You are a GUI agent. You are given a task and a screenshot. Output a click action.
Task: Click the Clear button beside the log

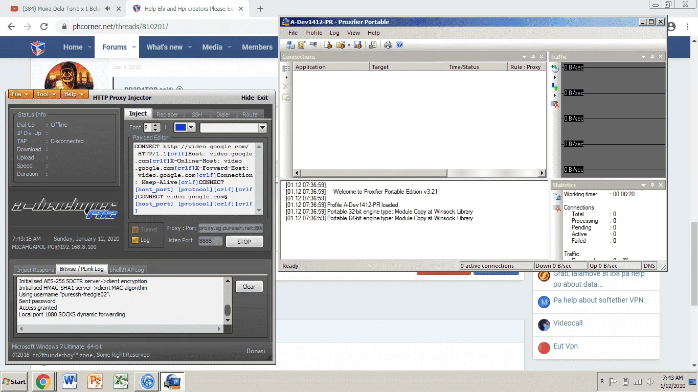(x=249, y=287)
